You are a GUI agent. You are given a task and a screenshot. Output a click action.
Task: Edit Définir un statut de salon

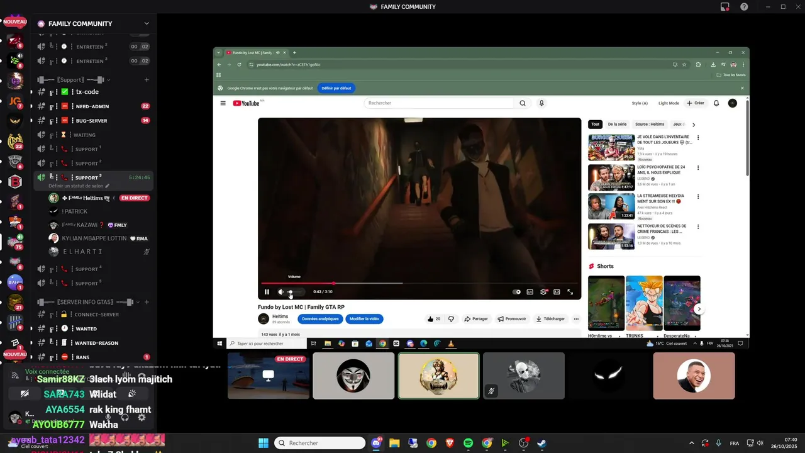click(x=79, y=186)
